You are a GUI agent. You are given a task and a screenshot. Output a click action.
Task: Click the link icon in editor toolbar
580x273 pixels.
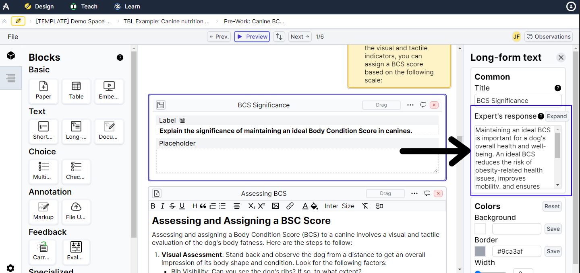pos(290,206)
